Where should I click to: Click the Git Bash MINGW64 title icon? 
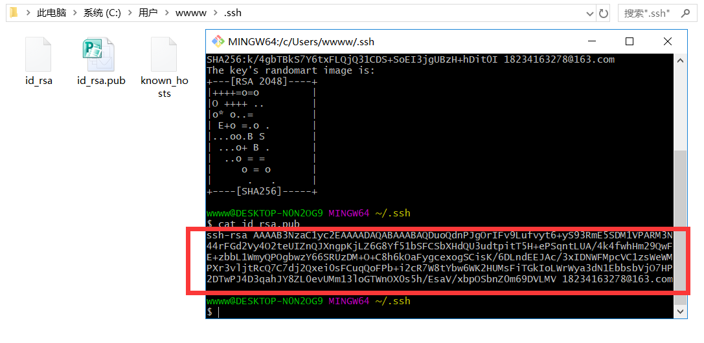pyautogui.click(x=218, y=41)
